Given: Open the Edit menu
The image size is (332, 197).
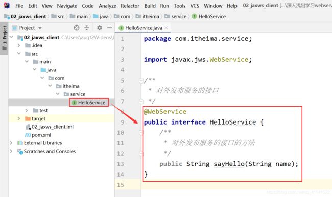Looking at the screenshot, I should click(x=32, y=6).
